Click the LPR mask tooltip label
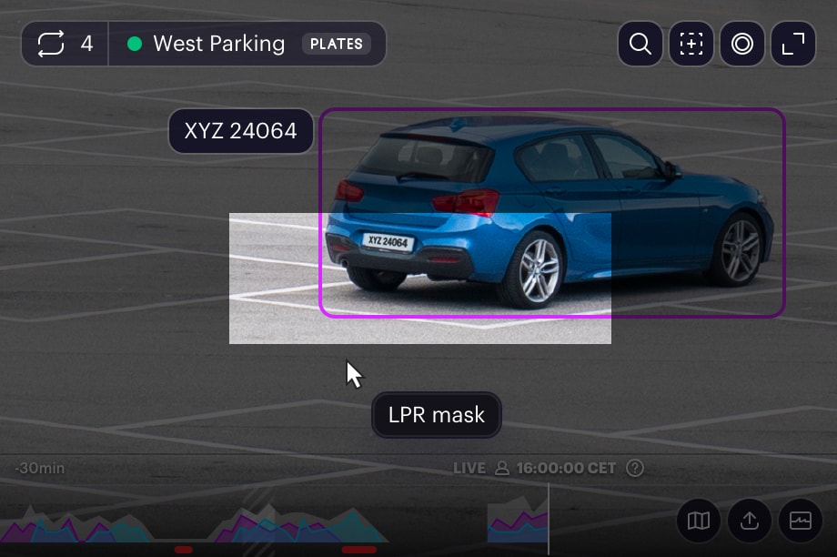This screenshot has width=837, height=557. pos(437,415)
